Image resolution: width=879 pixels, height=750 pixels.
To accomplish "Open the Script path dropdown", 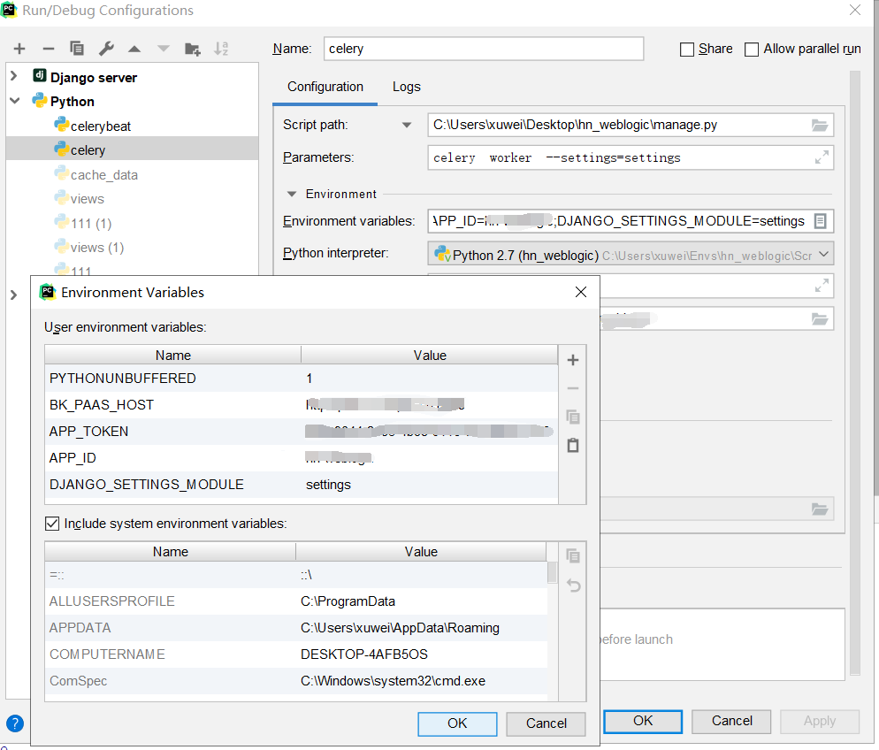I will (407, 125).
